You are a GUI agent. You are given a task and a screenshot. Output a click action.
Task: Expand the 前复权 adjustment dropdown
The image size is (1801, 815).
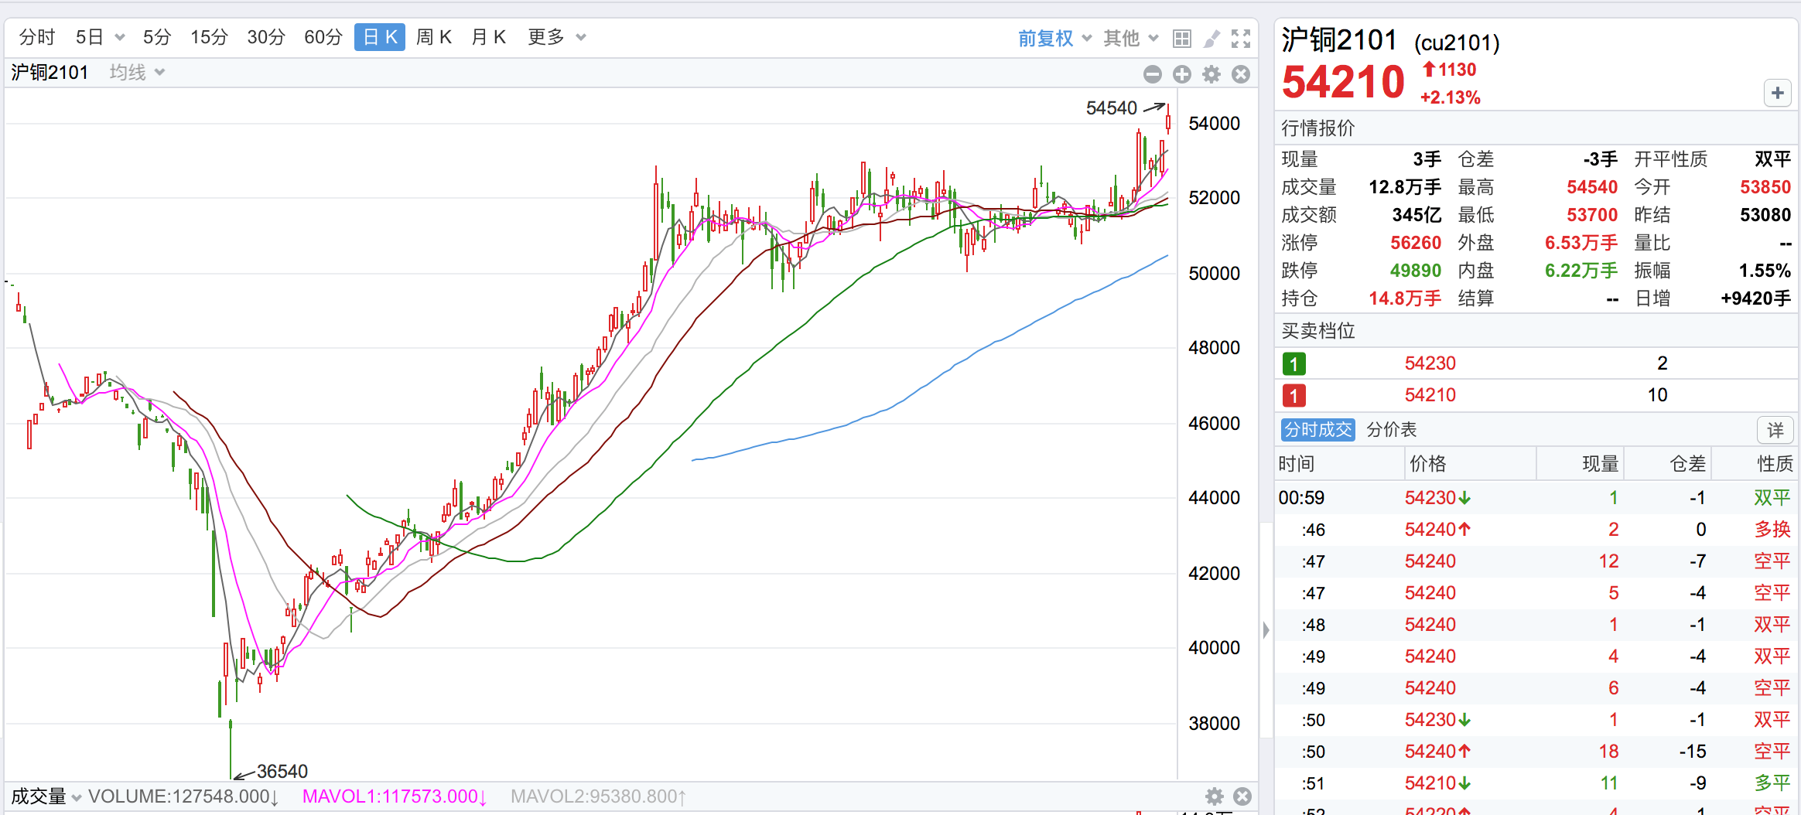click(1054, 38)
